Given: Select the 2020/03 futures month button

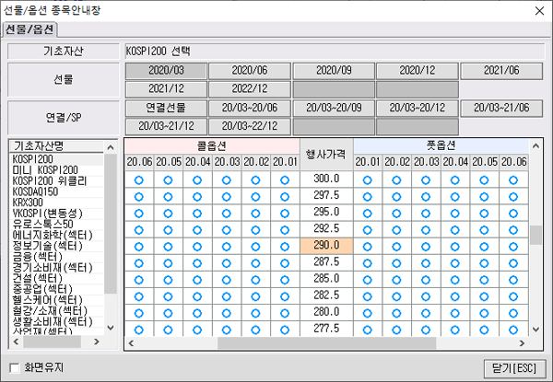Looking at the screenshot, I should click(x=165, y=71).
